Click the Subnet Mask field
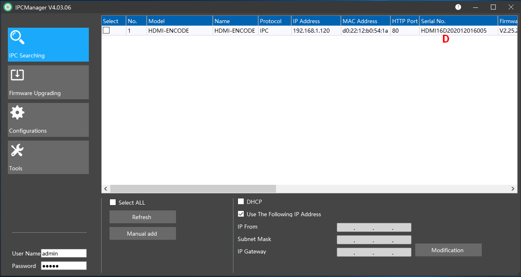This screenshot has width=521, height=277. (374, 240)
